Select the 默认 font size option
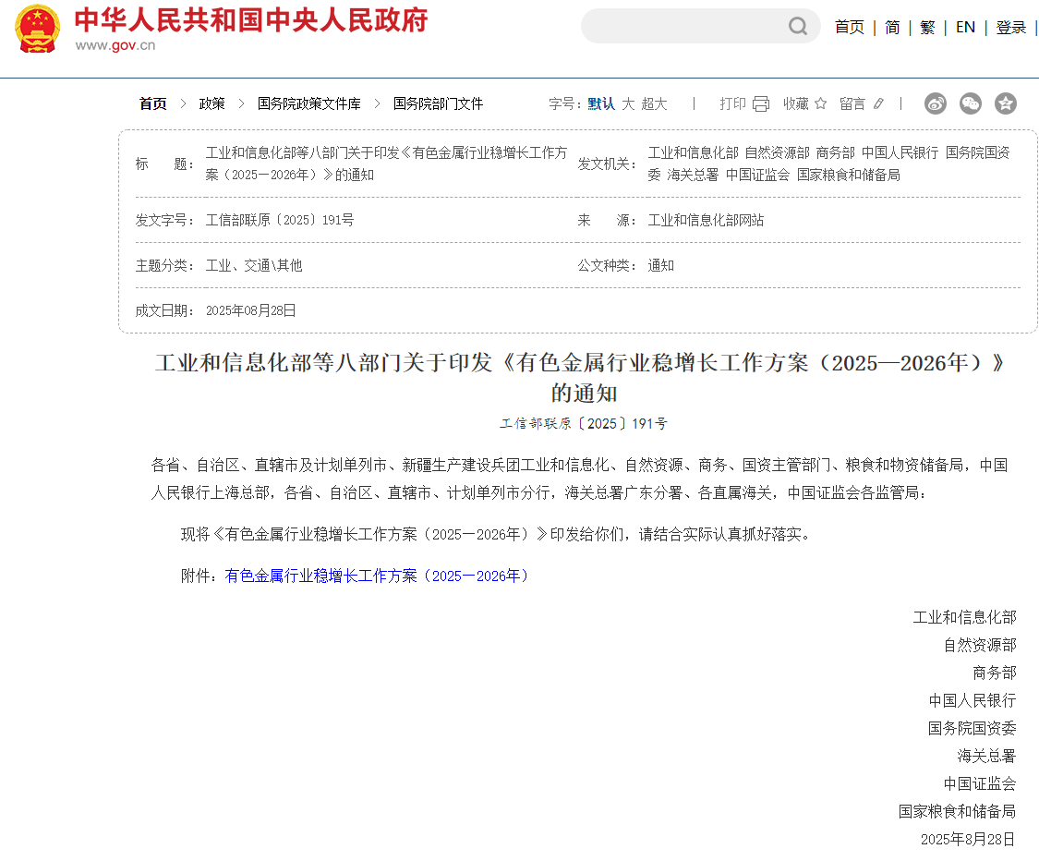Screen dimensions: 1039x861 pos(601,103)
